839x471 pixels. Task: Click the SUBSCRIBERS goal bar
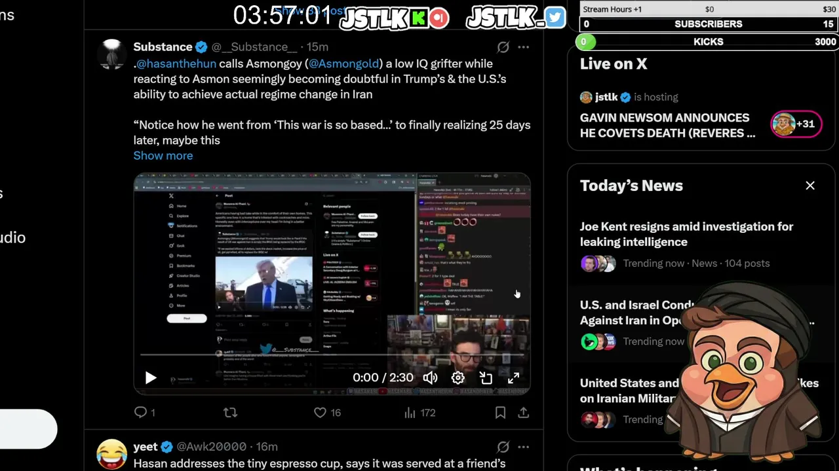708,24
